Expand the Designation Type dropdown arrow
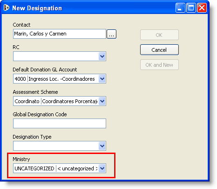 point(102,146)
